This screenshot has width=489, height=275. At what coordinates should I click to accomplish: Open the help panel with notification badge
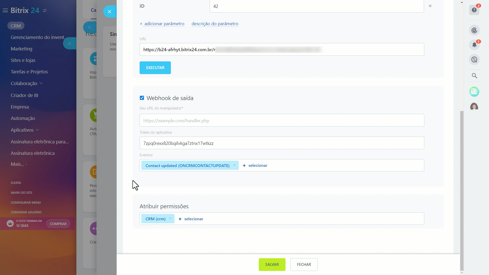click(474, 10)
